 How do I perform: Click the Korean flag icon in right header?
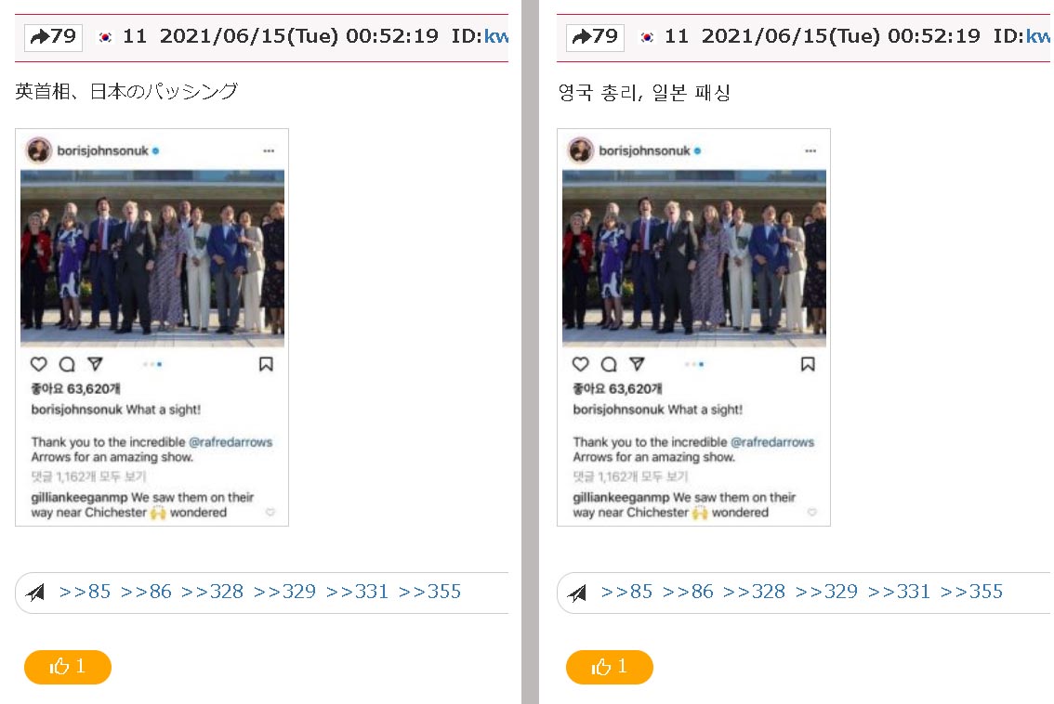pos(647,37)
